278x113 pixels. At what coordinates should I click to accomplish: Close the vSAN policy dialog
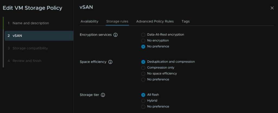[x=272, y=8]
